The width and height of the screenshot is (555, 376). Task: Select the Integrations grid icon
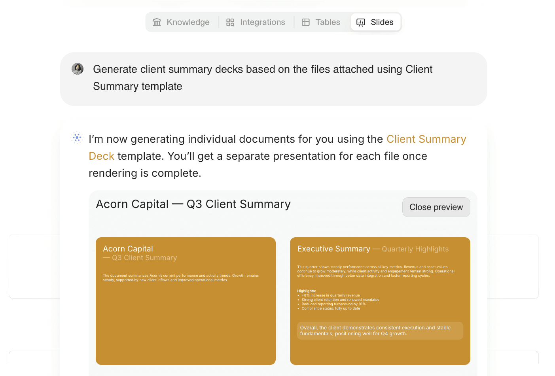(x=230, y=23)
